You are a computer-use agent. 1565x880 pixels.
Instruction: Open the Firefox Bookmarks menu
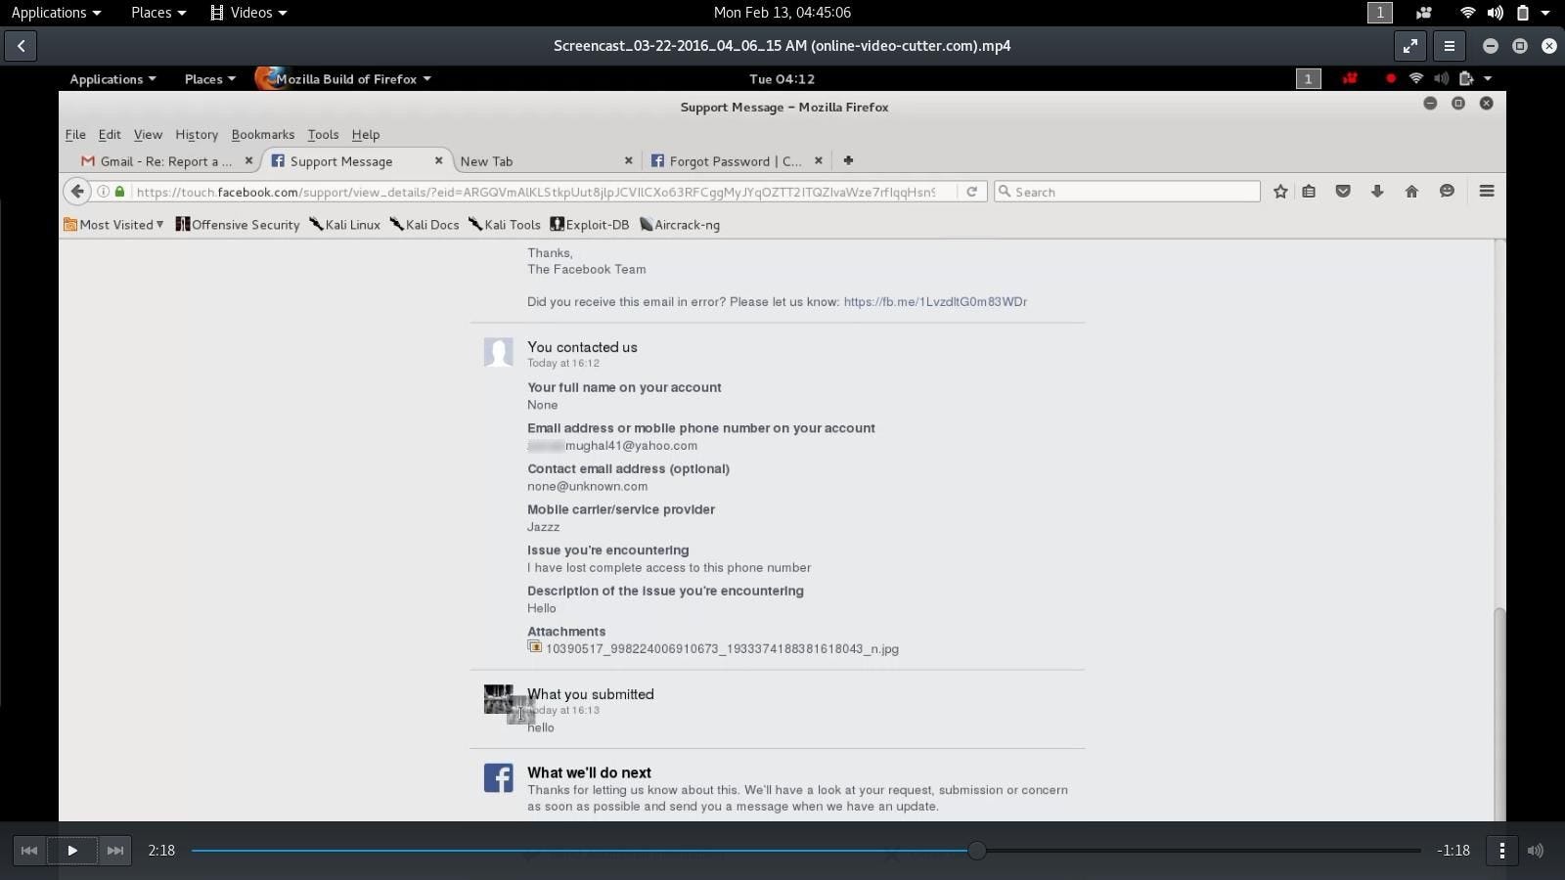pos(262,135)
